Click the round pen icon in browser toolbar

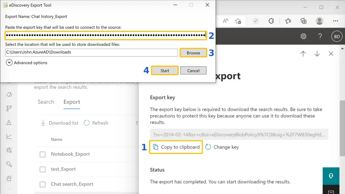pyautogui.click(x=256, y=21)
